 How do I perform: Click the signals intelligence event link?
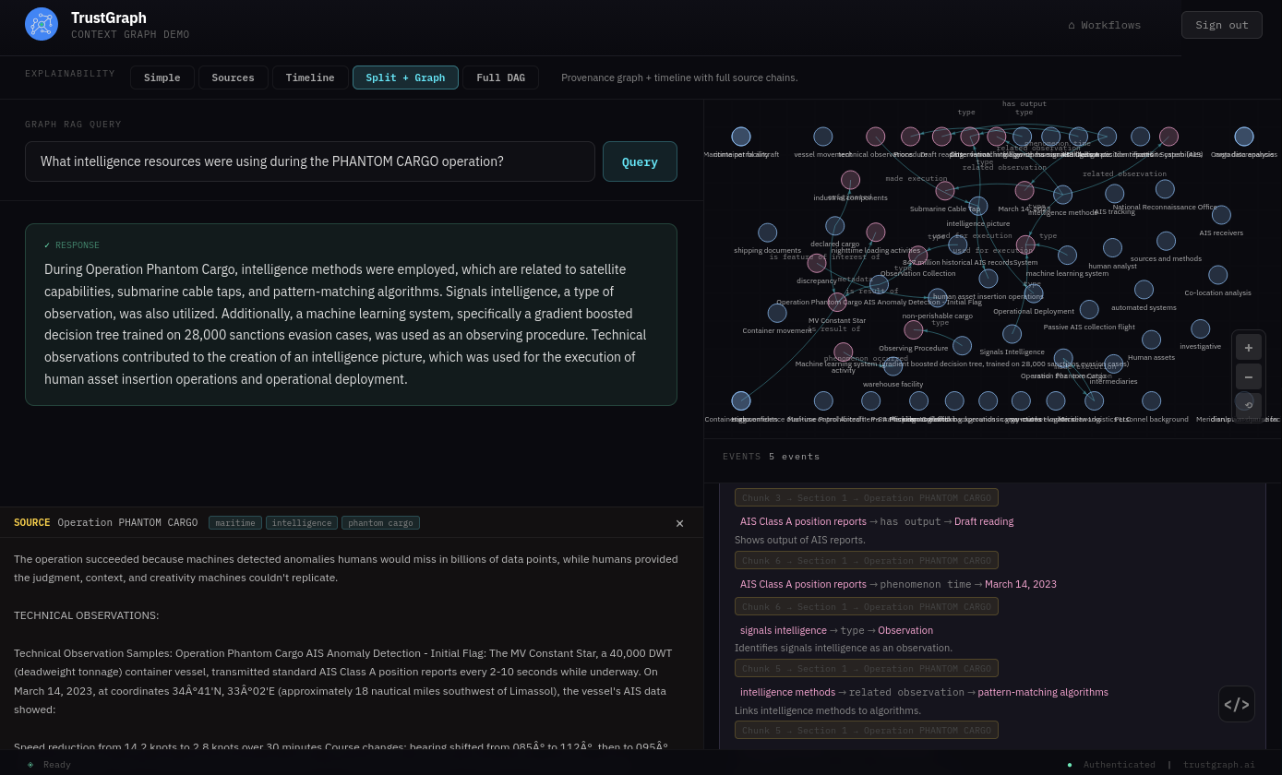pyautogui.click(x=784, y=630)
